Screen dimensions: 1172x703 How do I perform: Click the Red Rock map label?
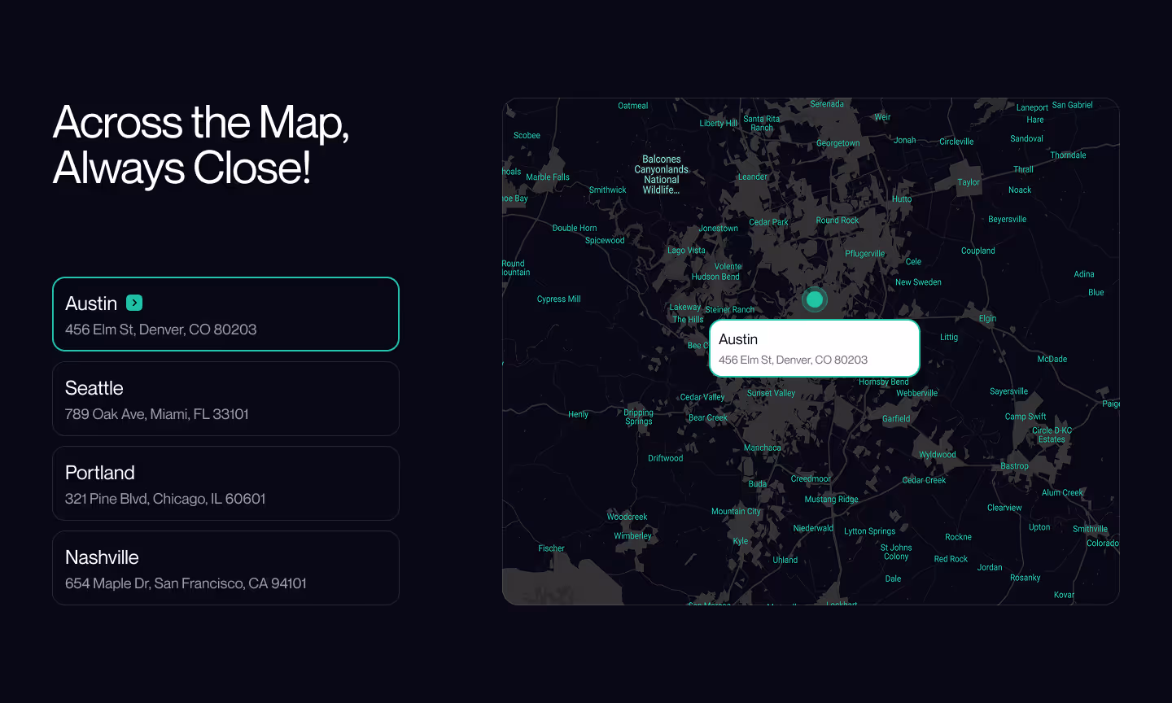[x=951, y=559]
